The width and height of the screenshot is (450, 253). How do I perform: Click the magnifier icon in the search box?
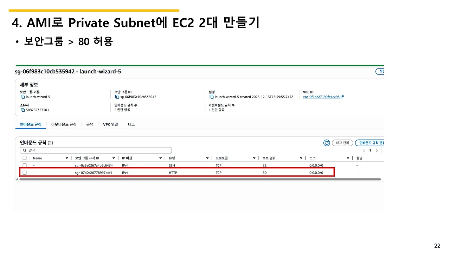24,150
